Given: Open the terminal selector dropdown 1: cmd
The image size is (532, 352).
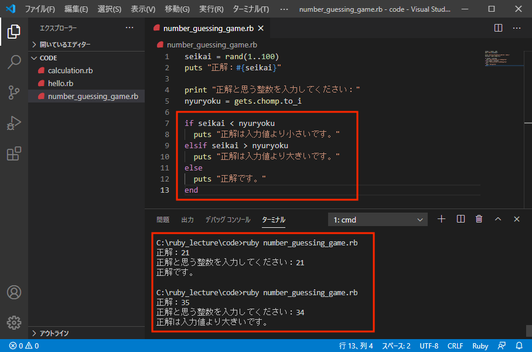Looking at the screenshot, I should tap(378, 220).
